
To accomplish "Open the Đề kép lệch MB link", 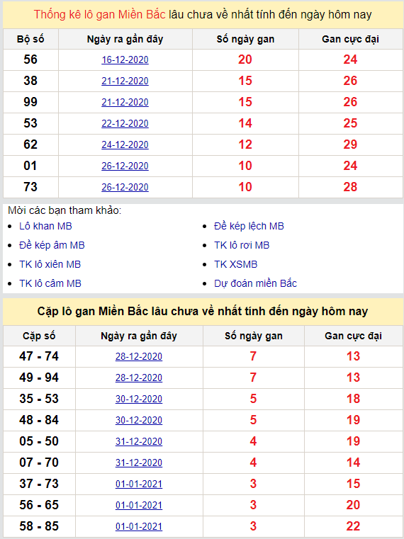I will pyautogui.click(x=249, y=226).
